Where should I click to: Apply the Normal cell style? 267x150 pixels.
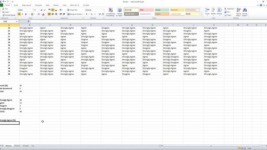tap(131, 10)
